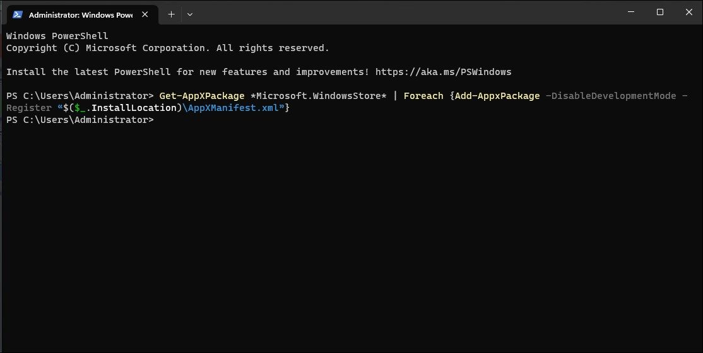Close the Terminal window
Screen dimensions: 703x353
coord(688,12)
